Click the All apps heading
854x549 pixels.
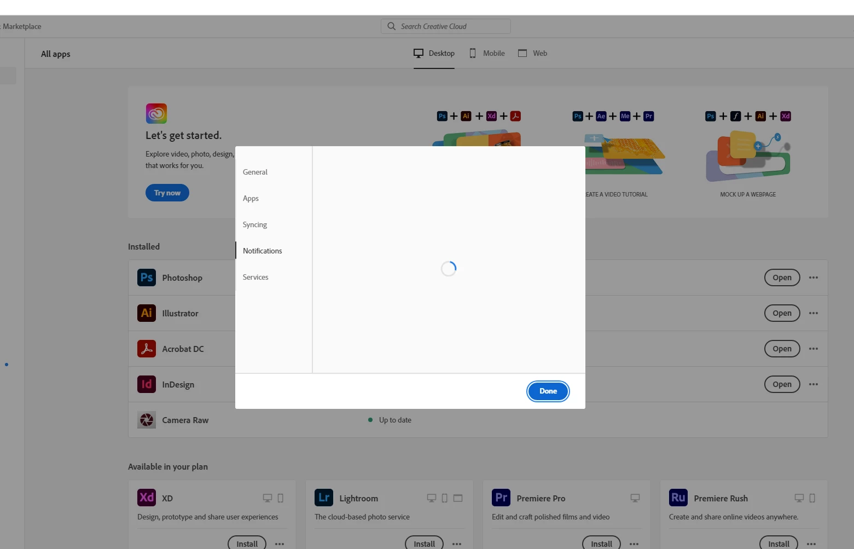pyautogui.click(x=56, y=54)
